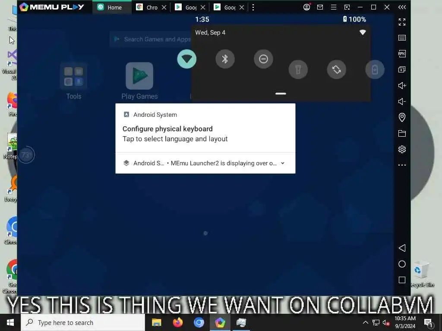Show more sidebar tools via three dots
Screen dimensions: 442x331
tap(402, 165)
